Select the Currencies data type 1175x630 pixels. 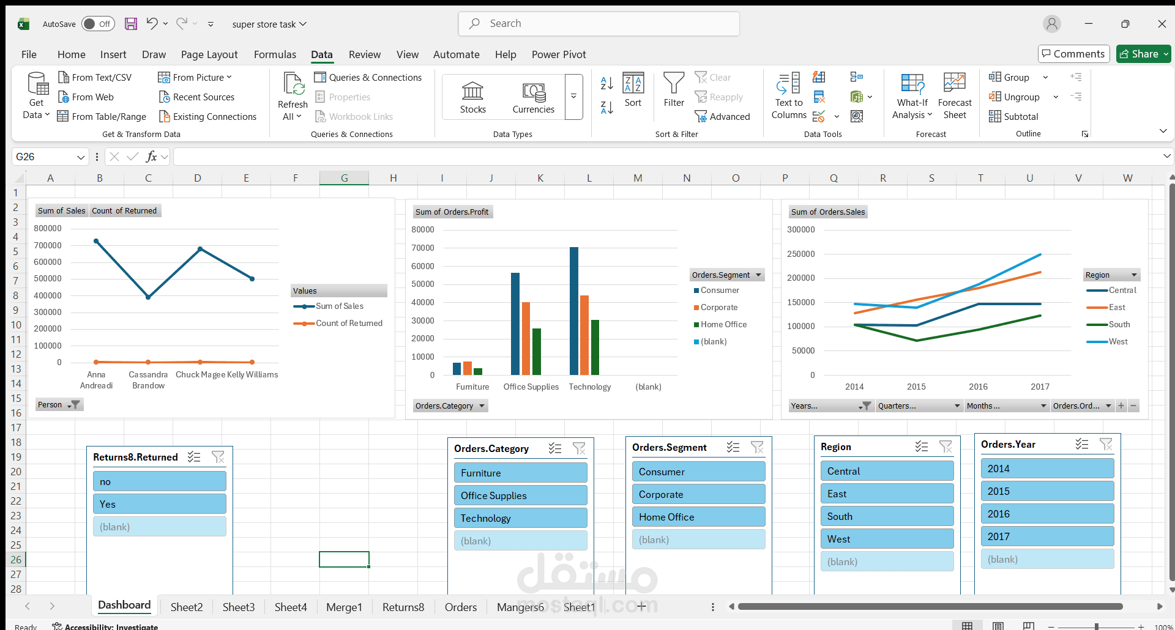(x=533, y=97)
